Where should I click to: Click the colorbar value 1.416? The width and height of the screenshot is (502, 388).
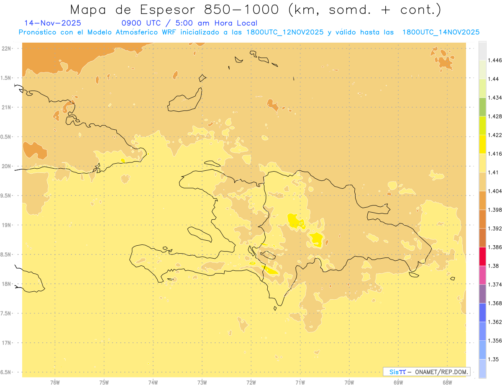(494, 154)
